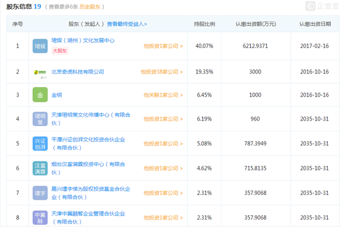Click the 360 logo of 北京奇虎科技
The height and width of the screenshot is (227, 340).
pos(40,72)
